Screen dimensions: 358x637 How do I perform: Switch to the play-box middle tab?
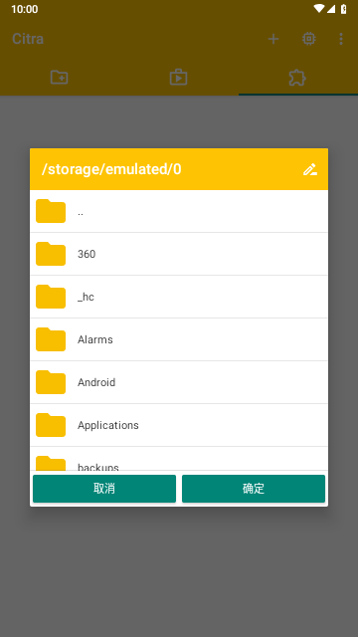[x=178, y=78]
